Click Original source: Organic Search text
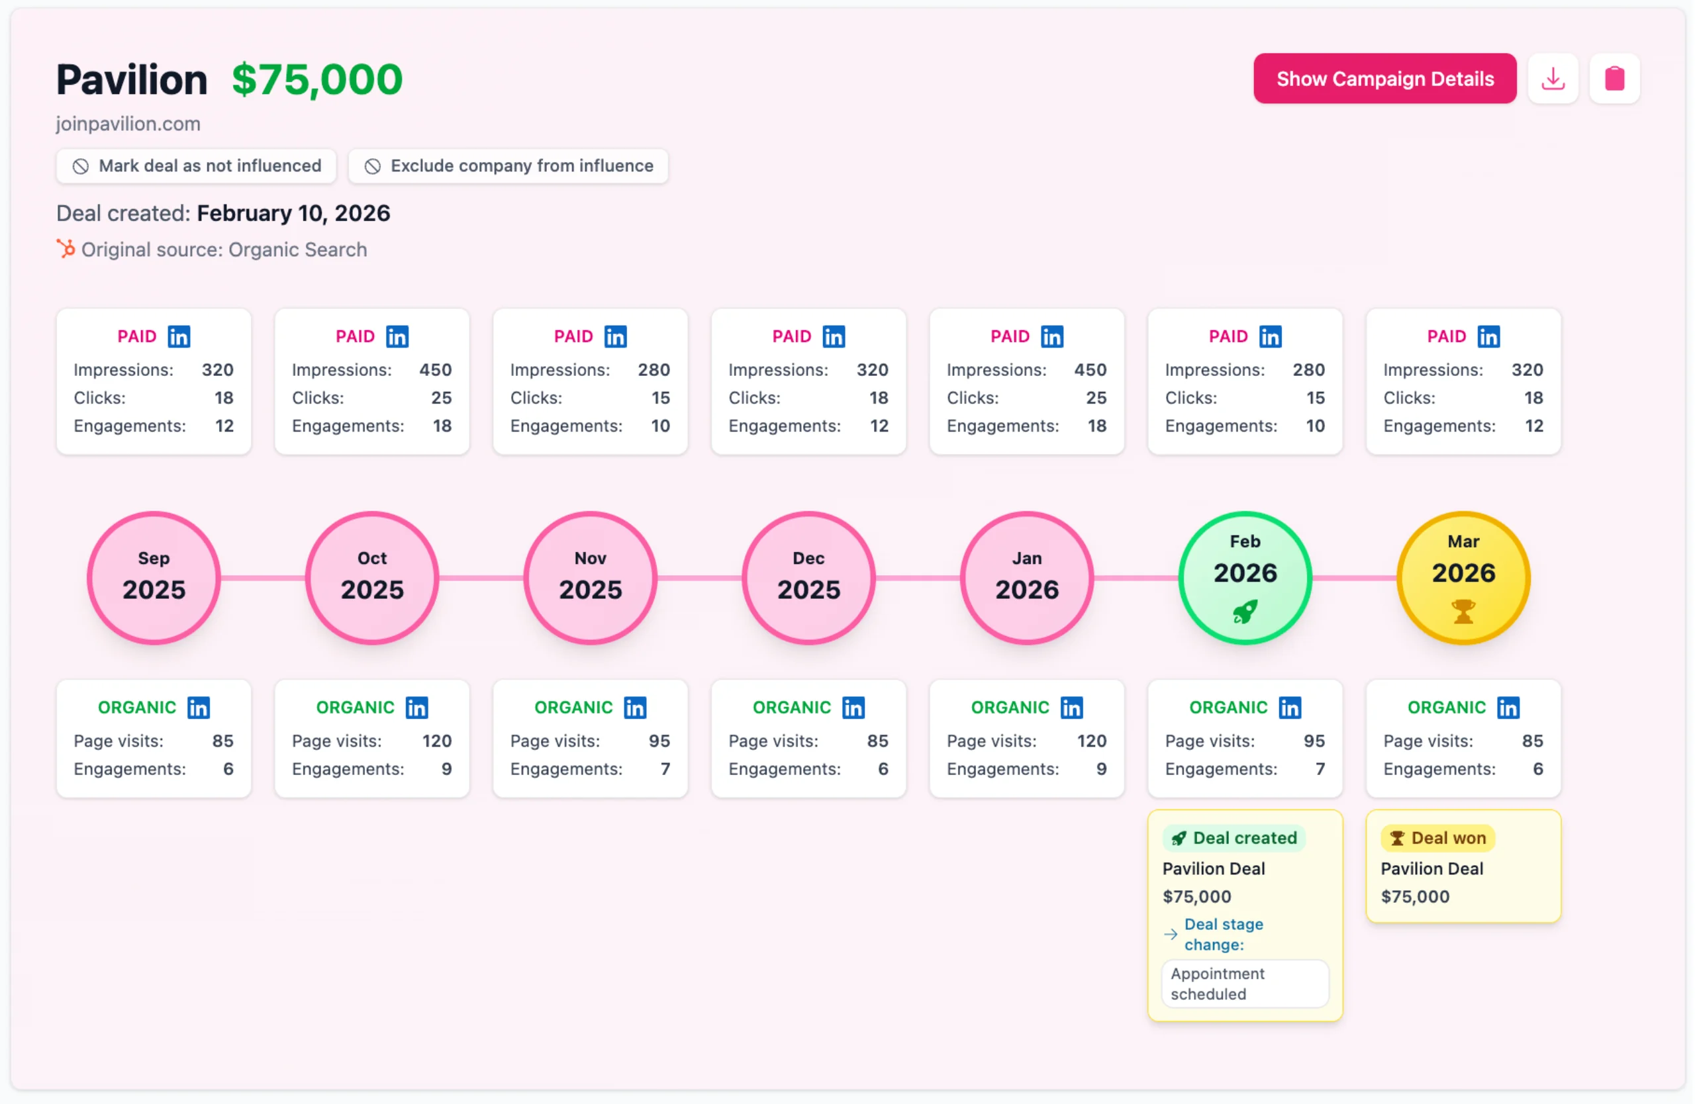Image resolution: width=1695 pixels, height=1104 pixels. point(224,250)
